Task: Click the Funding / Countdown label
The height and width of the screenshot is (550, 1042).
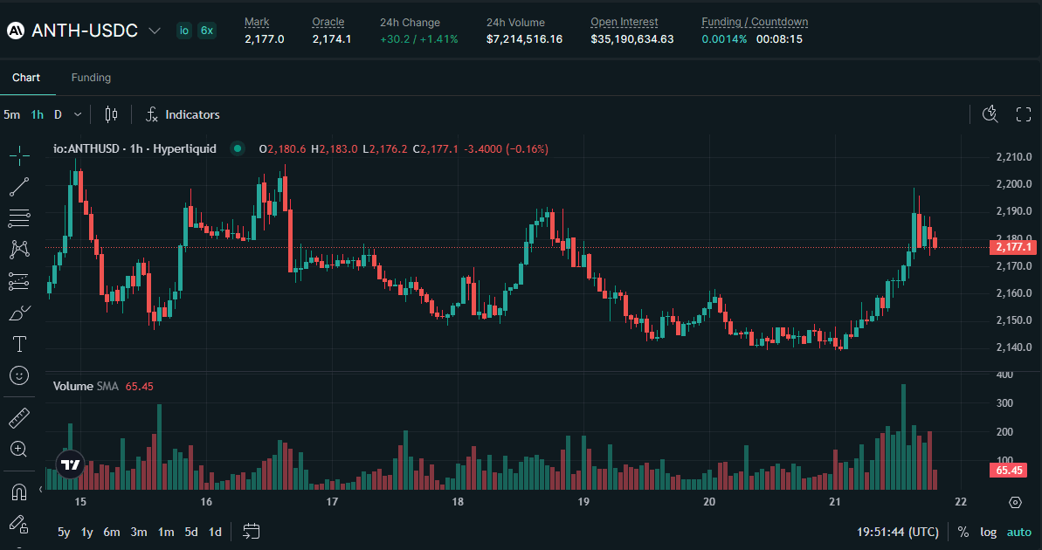Action: (x=755, y=23)
